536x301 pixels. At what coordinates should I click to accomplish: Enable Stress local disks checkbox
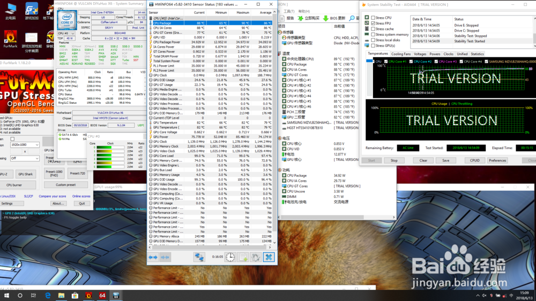point(373,40)
